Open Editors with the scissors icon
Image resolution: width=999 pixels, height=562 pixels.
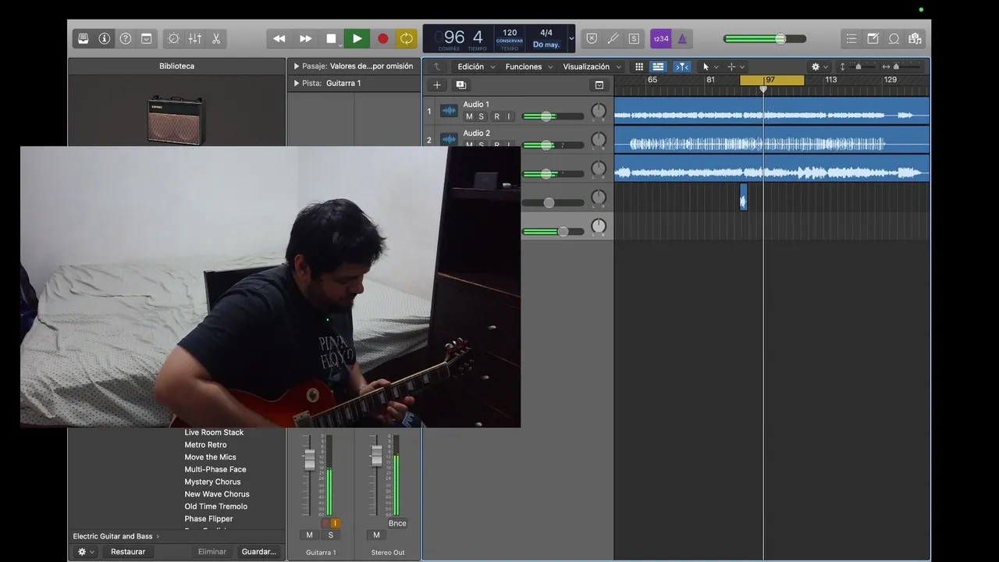(215, 38)
